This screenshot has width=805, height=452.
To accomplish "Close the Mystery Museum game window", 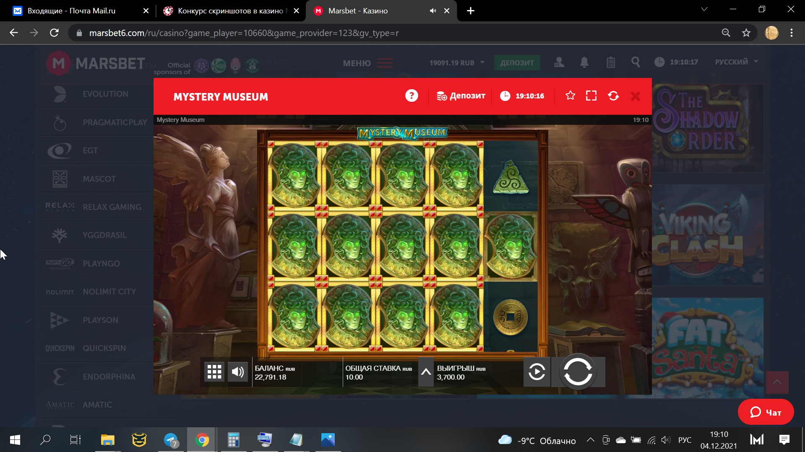I will click(636, 96).
